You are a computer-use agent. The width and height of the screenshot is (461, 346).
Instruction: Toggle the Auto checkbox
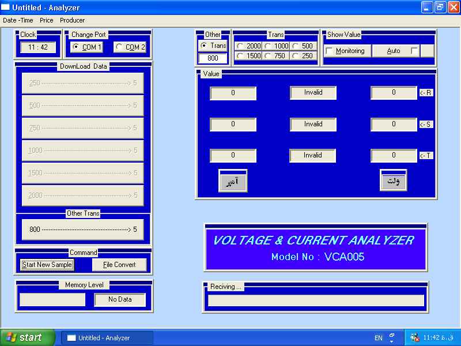[414, 51]
